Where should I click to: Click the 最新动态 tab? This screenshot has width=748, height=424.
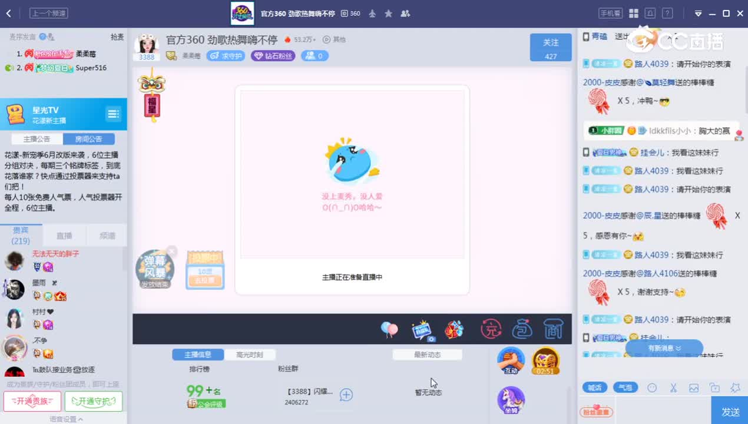point(428,355)
